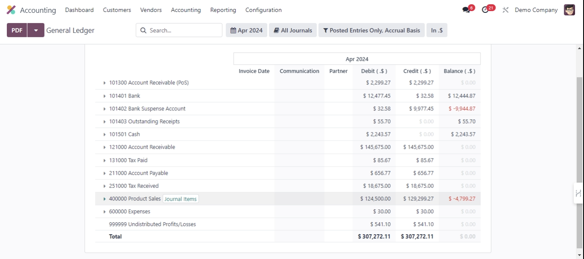Expand the 400000 Product Sales row
The height and width of the screenshot is (259, 584).
click(x=105, y=198)
